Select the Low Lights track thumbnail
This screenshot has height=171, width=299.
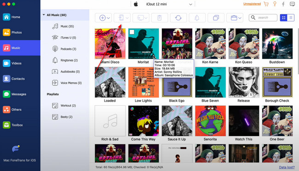tap(144, 82)
